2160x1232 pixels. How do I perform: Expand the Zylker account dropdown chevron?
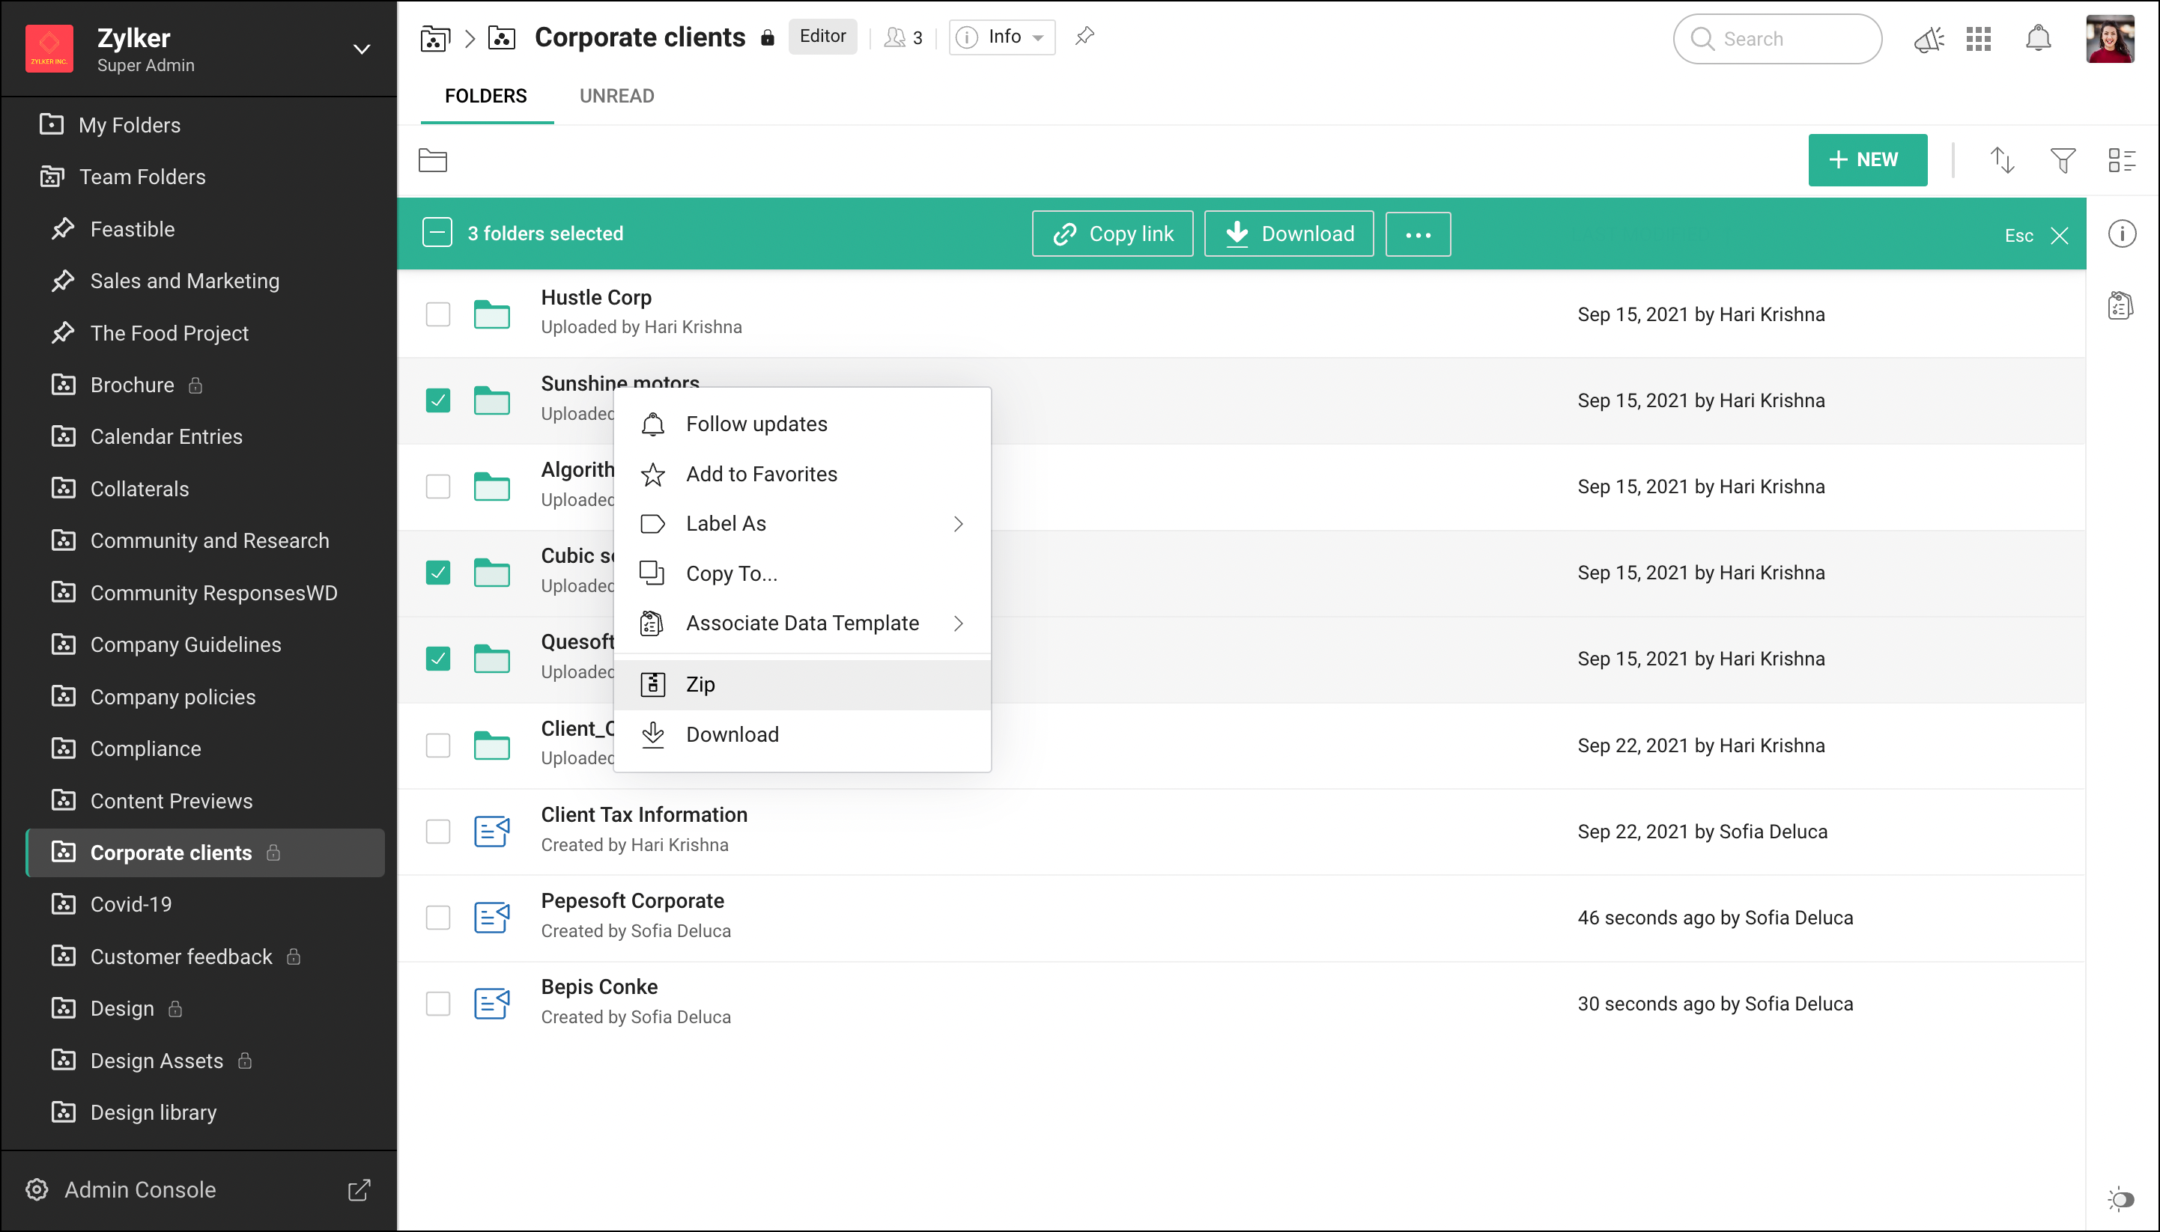pos(362,49)
